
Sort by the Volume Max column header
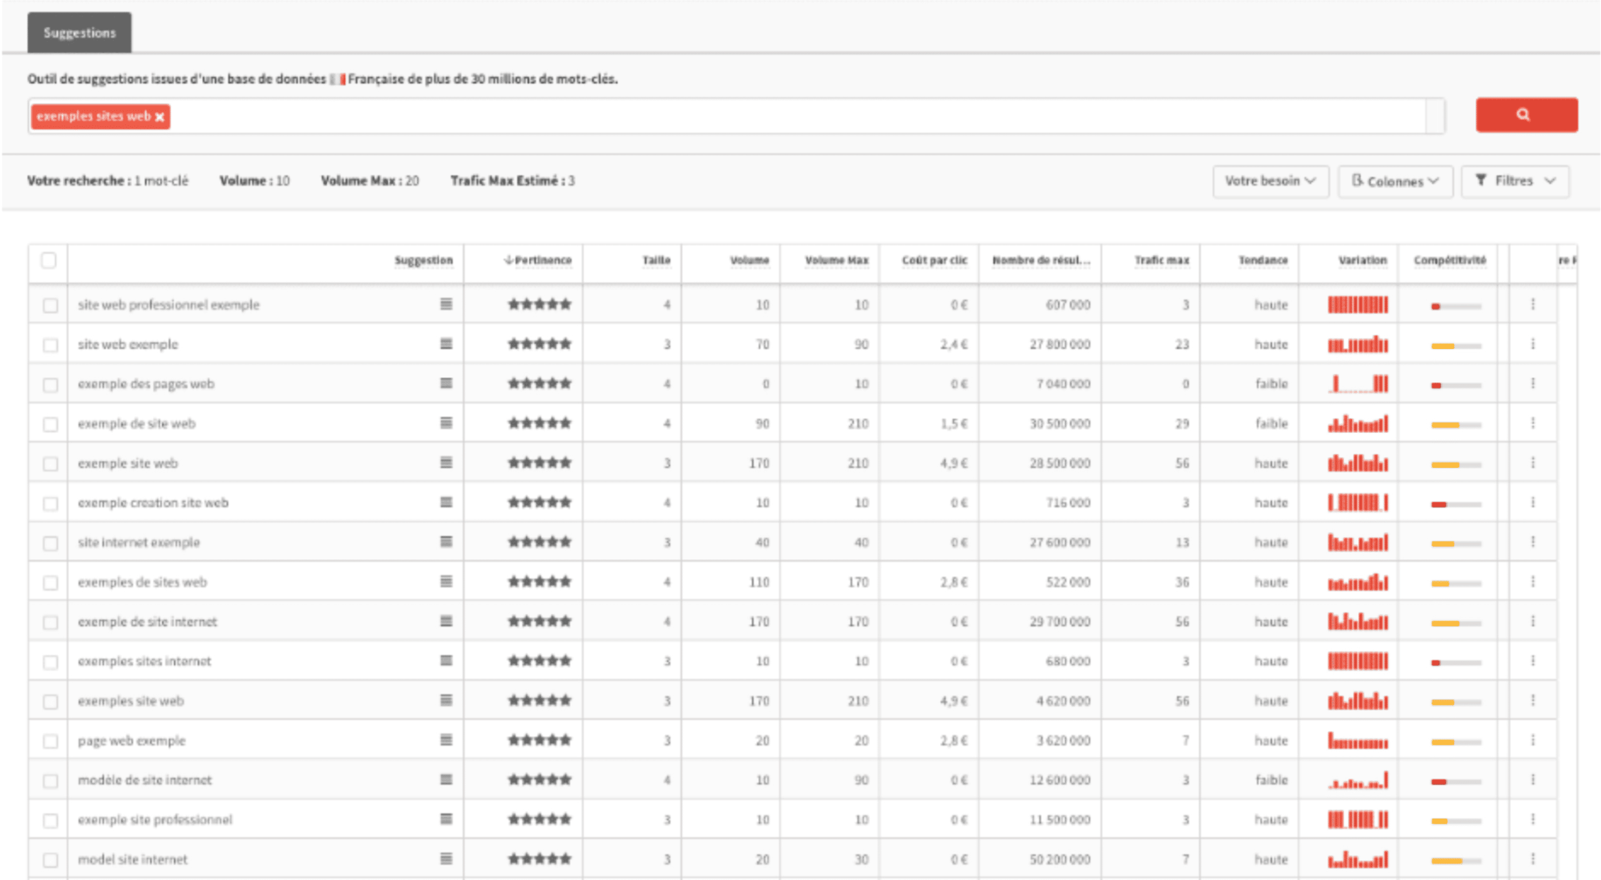coord(837,260)
